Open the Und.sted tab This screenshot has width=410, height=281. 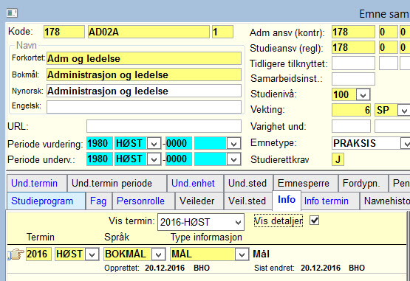248,183
